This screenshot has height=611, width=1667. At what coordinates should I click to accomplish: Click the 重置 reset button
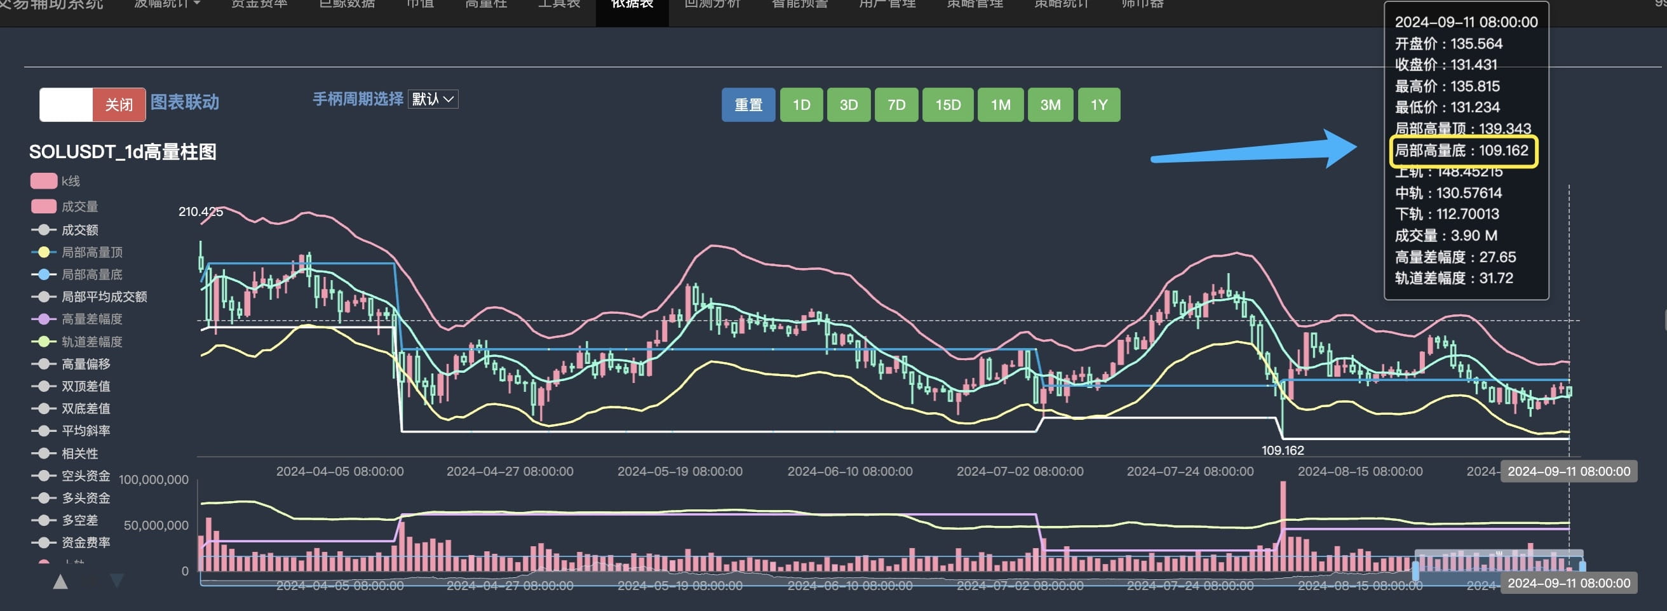pos(748,105)
